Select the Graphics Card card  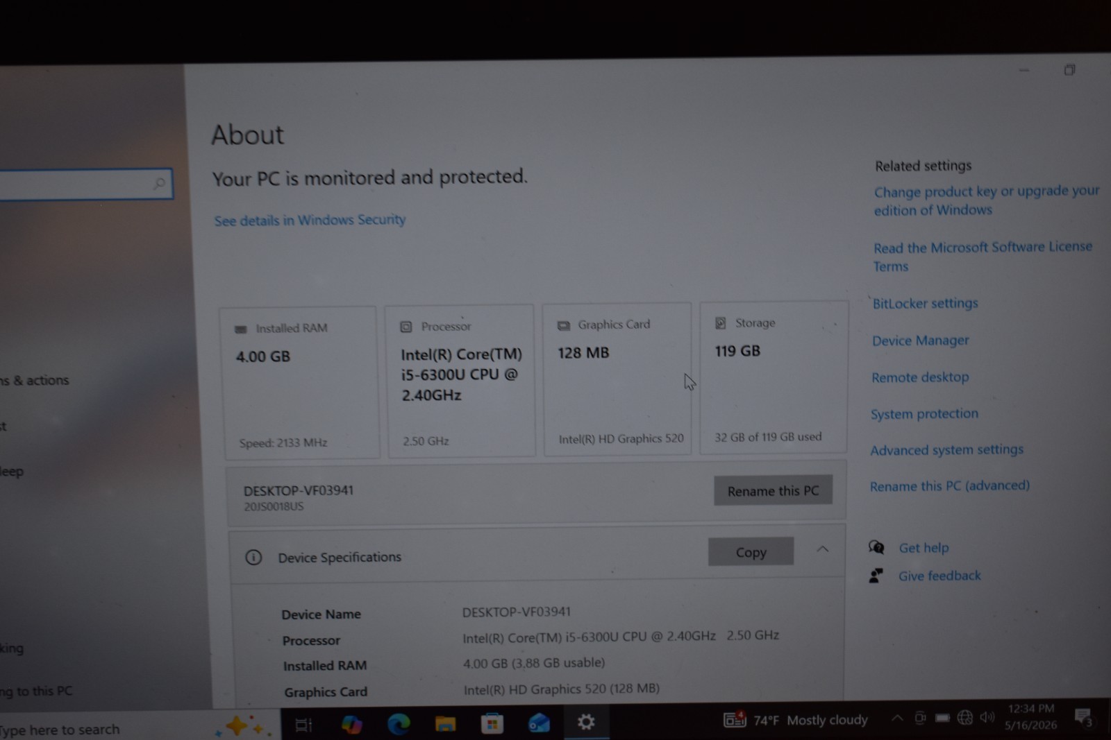click(x=617, y=379)
